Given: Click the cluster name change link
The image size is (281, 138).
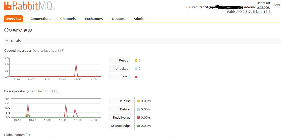Looking at the screenshot, I should point(263,7).
